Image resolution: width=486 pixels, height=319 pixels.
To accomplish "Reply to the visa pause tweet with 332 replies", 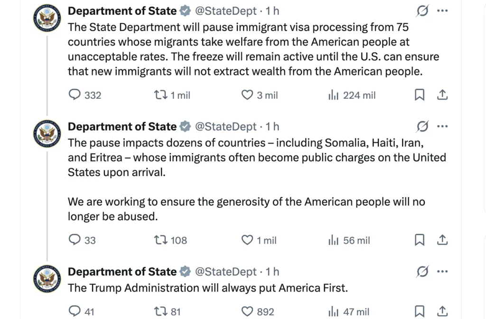I will click(75, 95).
